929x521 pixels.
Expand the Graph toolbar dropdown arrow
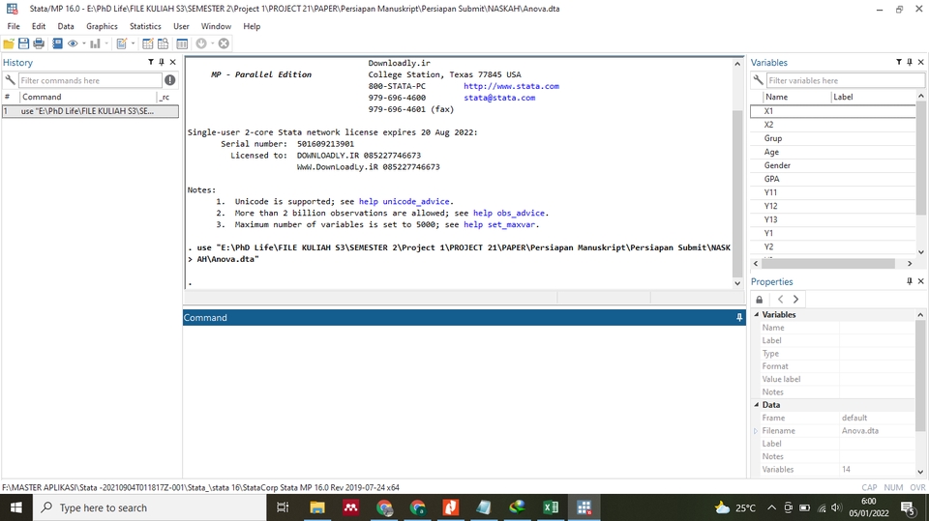pyautogui.click(x=106, y=43)
